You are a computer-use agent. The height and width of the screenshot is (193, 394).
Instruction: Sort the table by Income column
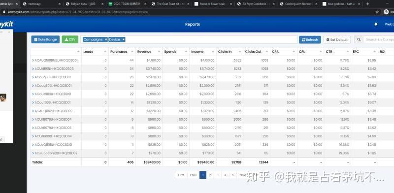click(x=203, y=52)
